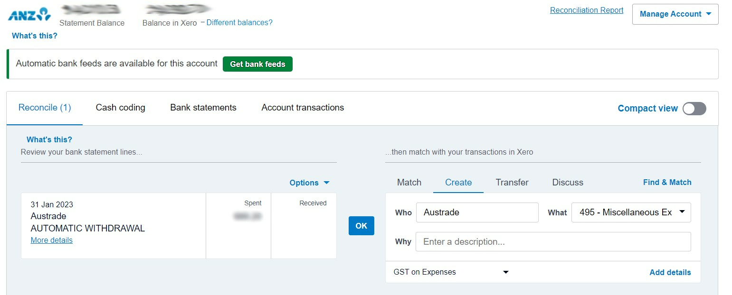Select the Transfer tab
732x295 pixels.
point(512,183)
